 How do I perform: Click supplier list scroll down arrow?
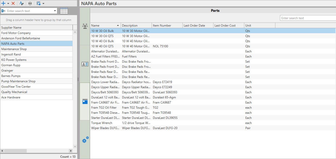tap(75, 147)
